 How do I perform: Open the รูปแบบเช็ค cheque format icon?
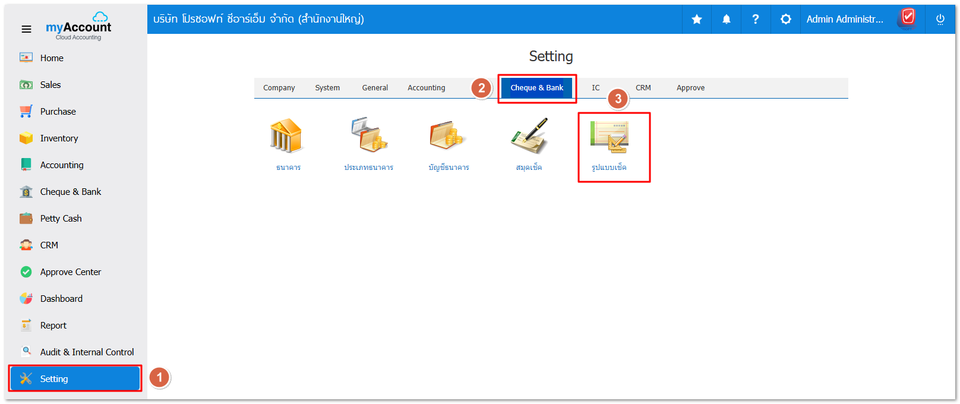609,137
